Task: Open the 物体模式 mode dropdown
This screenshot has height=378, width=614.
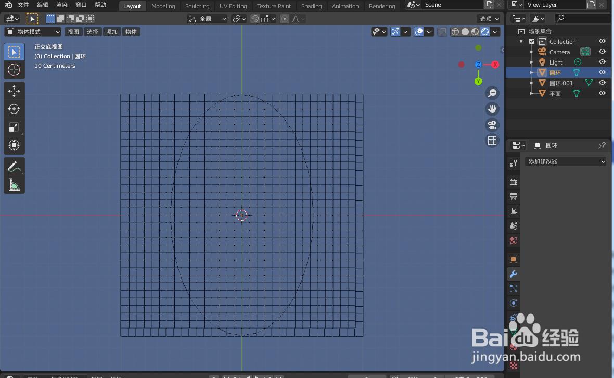Action: [x=32, y=32]
